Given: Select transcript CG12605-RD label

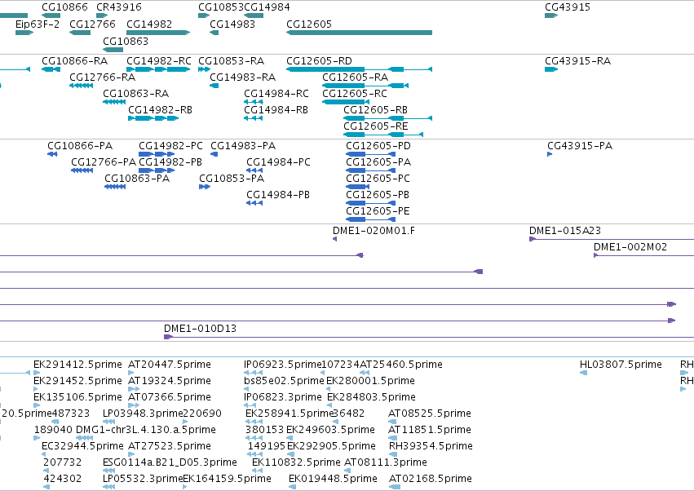Looking at the screenshot, I should click(319, 60).
